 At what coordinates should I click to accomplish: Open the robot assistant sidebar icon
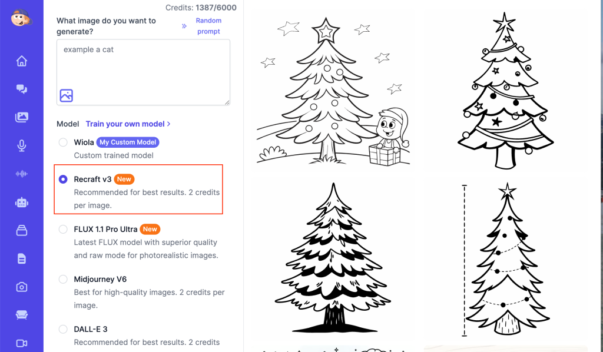coord(22,202)
